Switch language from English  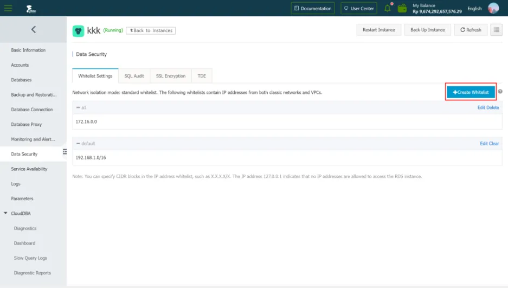474,9
